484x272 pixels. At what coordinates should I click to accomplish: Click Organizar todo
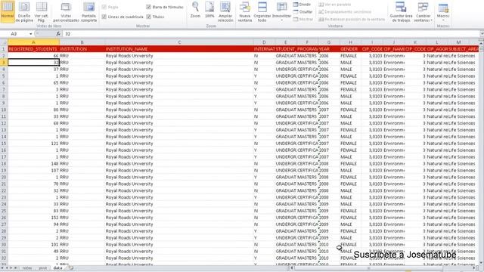click(x=262, y=11)
